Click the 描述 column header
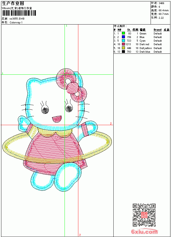171x237 pixels. [x=143, y=30]
